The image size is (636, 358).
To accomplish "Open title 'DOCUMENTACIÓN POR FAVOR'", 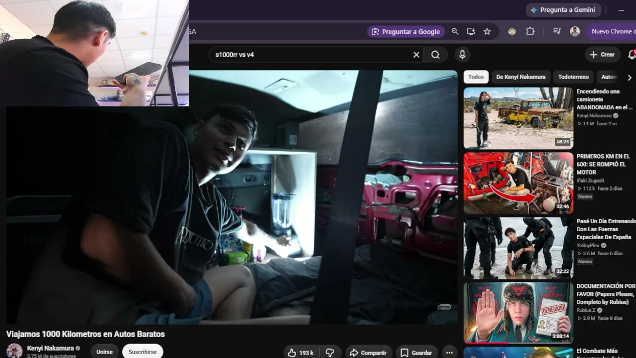I will pyautogui.click(x=606, y=294).
